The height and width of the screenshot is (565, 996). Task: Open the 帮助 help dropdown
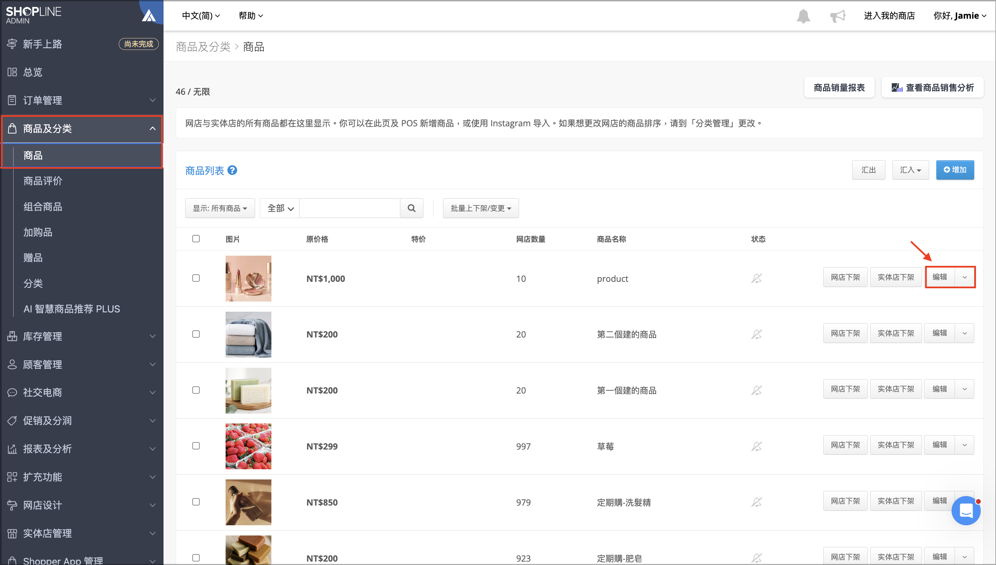point(251,16)
